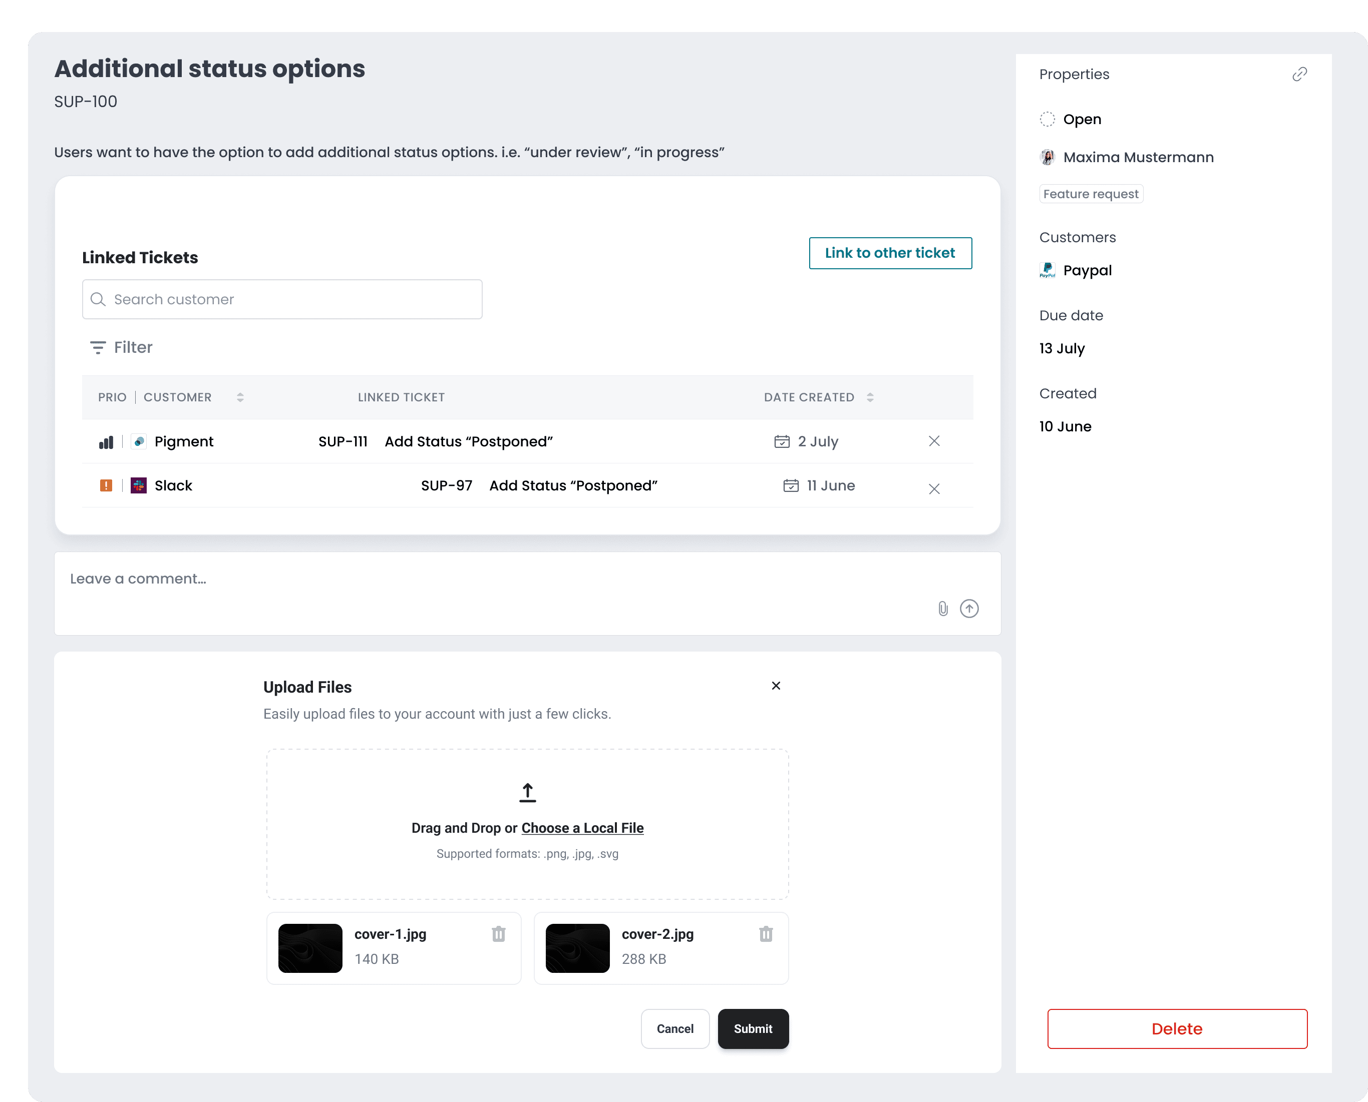Click the Link to other ticket button
1368x1102 pixels.
tap(890, 253)
